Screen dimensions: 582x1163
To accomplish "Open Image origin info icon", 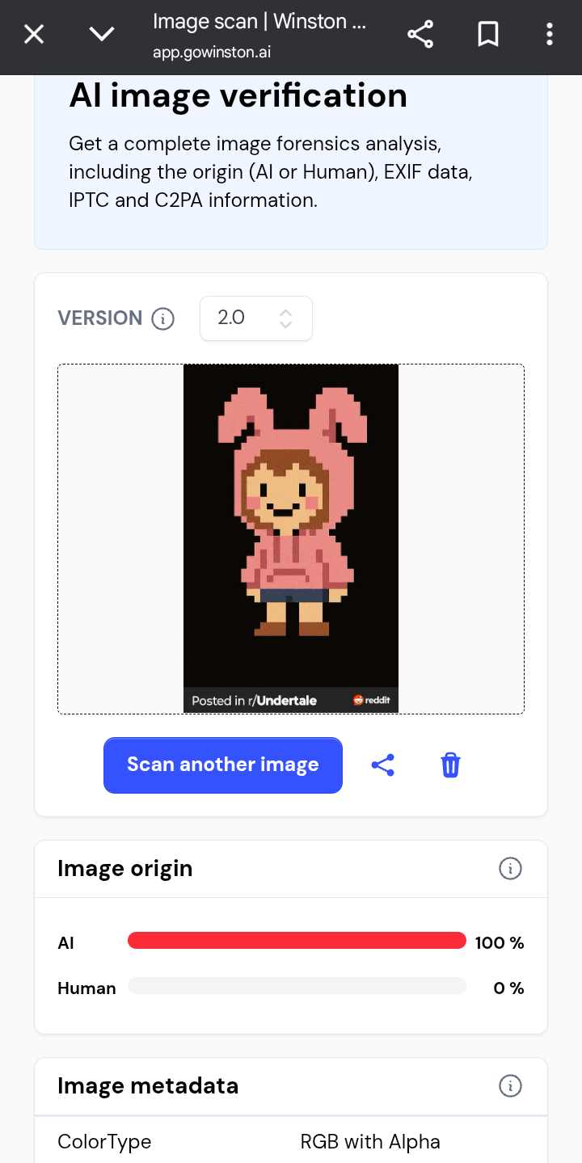I will tap(510, 869).
